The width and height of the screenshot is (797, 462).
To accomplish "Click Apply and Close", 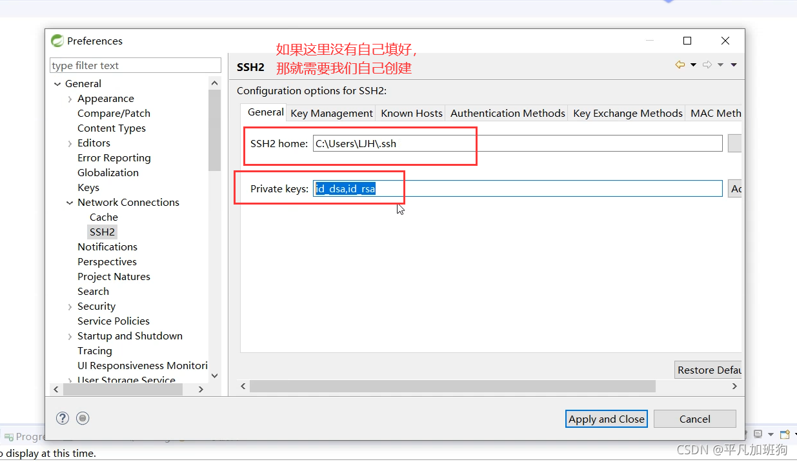I will 607,419.
